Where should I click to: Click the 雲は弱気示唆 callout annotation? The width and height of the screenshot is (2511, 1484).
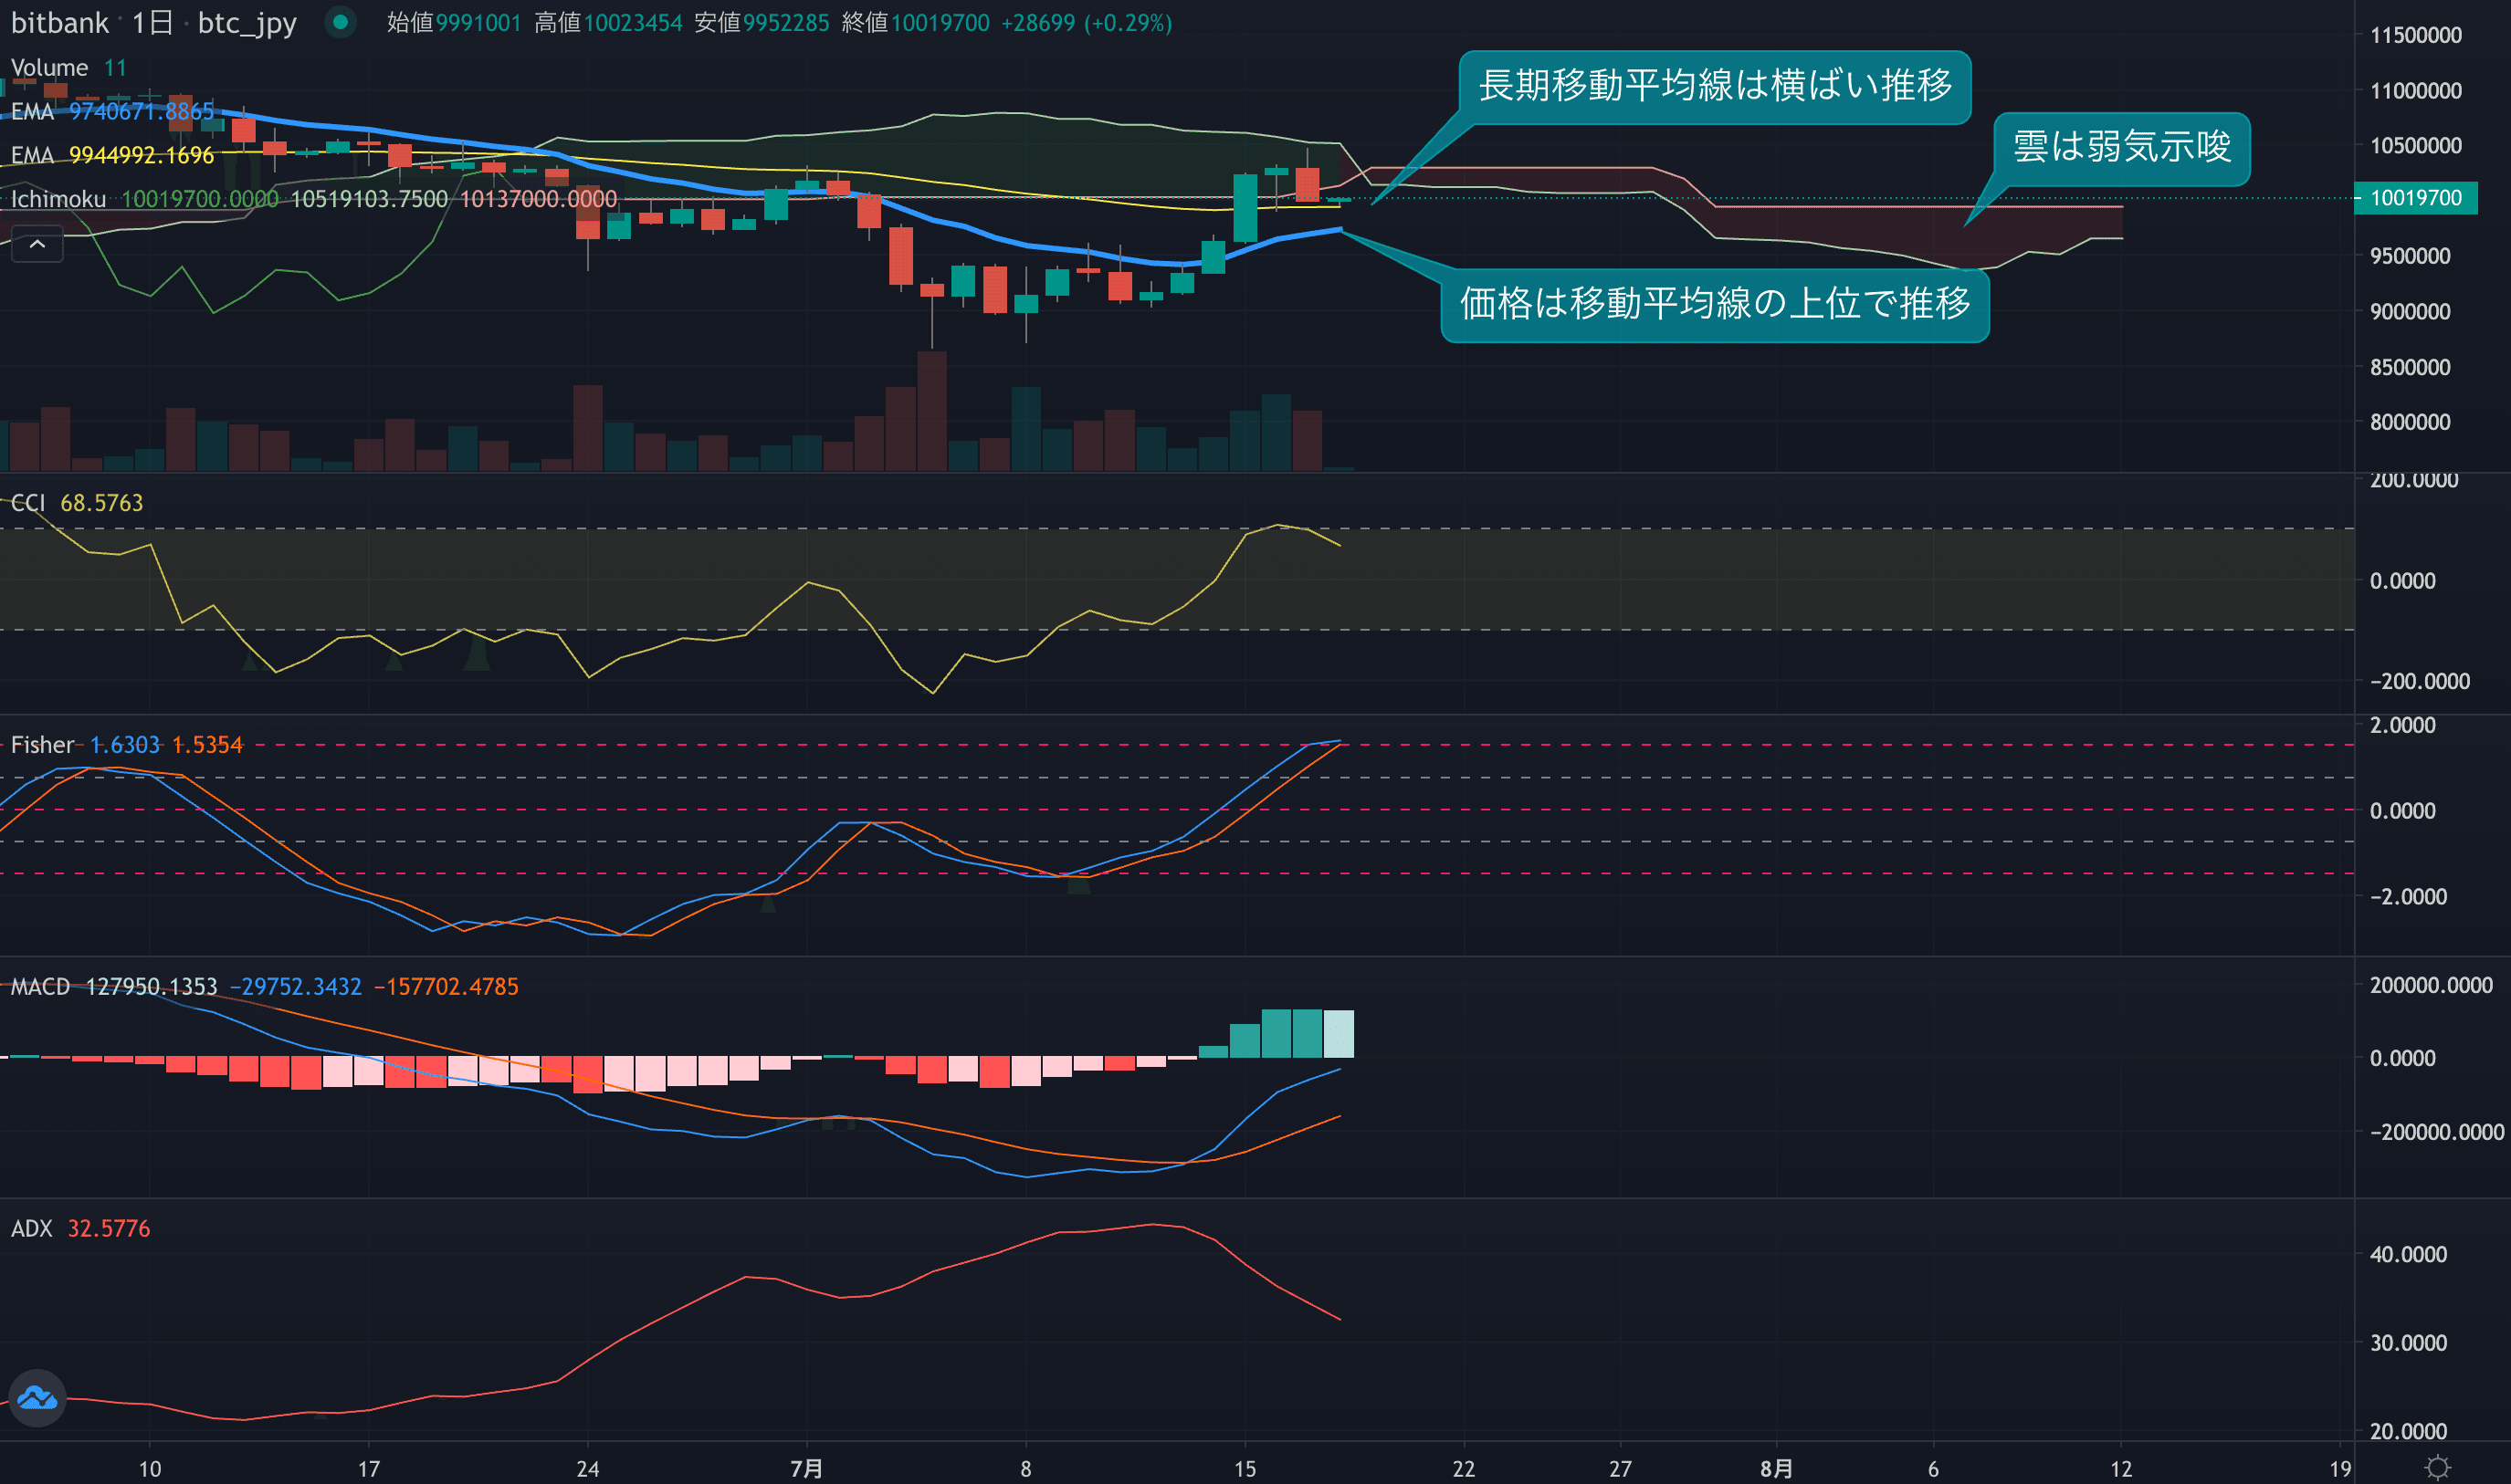[2121, 148]
